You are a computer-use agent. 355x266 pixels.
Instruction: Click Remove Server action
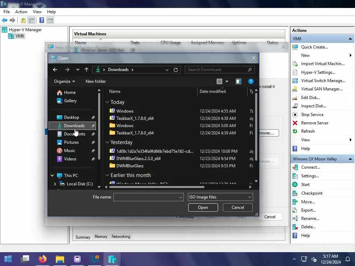tap(314, 123)
